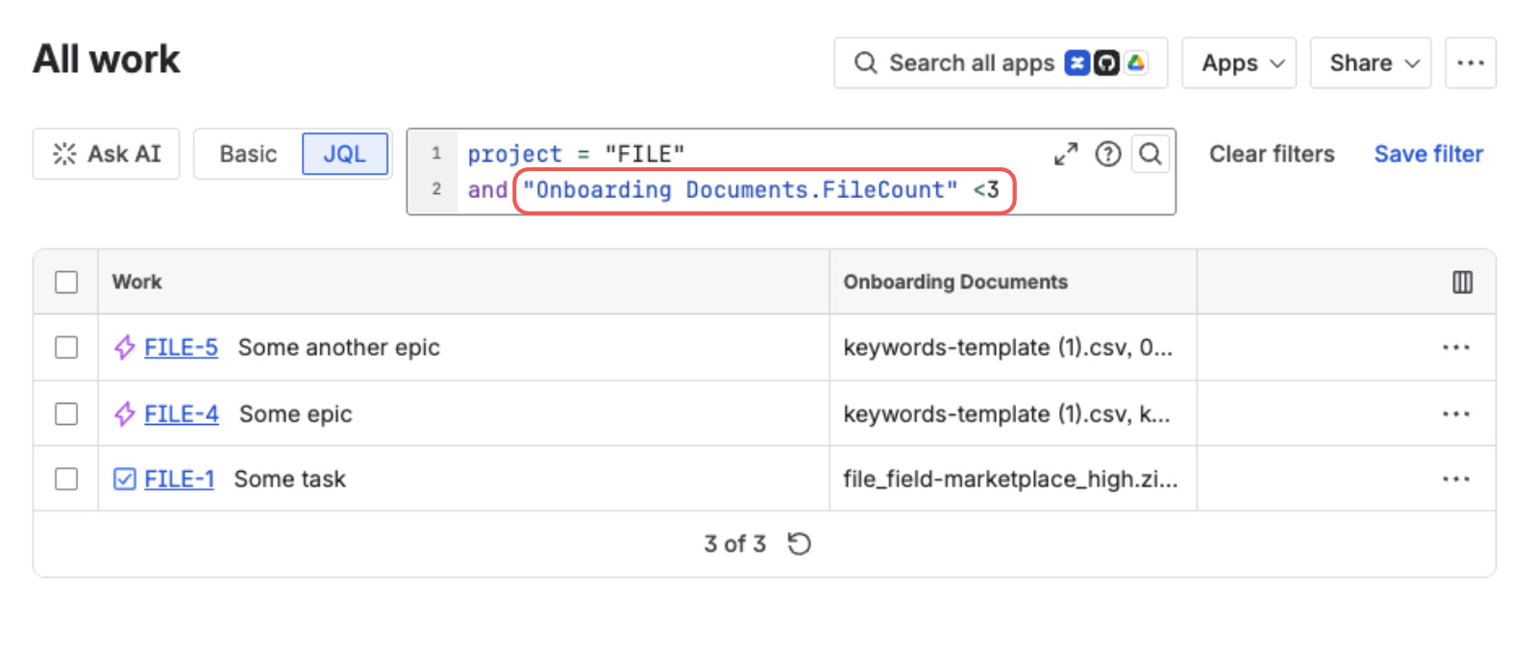The height and width of the screenshot is (672, 1535).
Task: Open the row actions ellipsis for FILE-4
Action: click(x=1456, y=413)
